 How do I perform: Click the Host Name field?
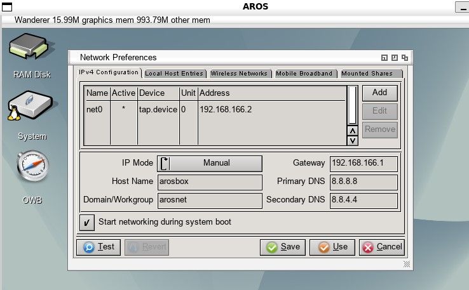click(x=210, y=182)
